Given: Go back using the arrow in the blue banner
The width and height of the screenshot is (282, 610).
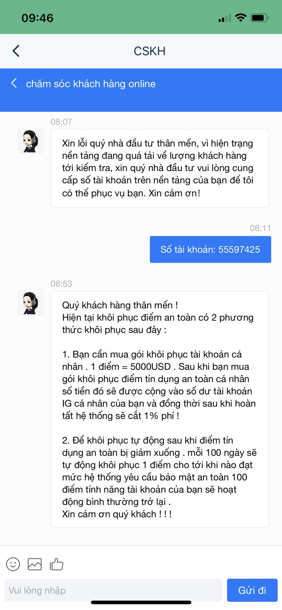Looking at the screenshot, I should point(14,84).
